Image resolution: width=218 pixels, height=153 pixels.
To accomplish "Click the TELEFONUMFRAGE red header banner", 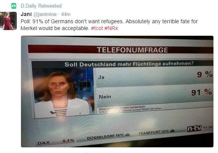I will pos(121,49).
